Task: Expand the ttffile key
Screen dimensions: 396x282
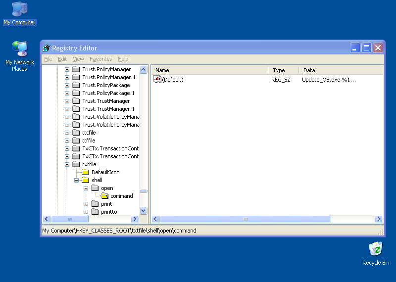Action: (x=67, y=141)
